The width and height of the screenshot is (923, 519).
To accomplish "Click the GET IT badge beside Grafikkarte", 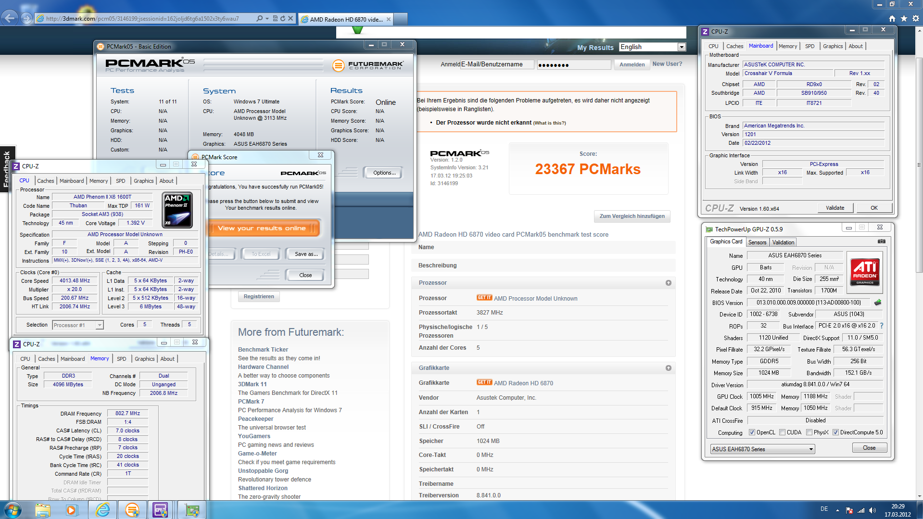I will (x=484, y=382).
